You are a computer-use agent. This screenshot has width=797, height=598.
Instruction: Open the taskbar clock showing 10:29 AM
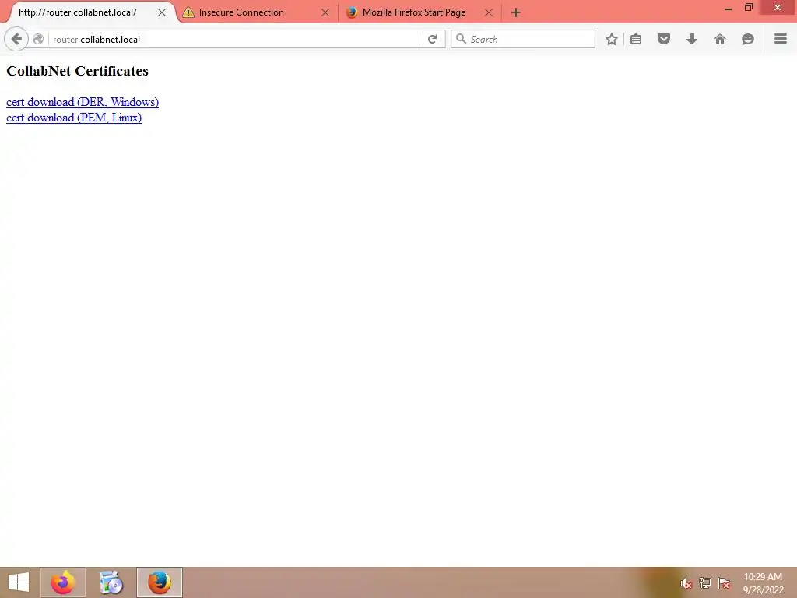pyautogui.click(x=763, y=582)
